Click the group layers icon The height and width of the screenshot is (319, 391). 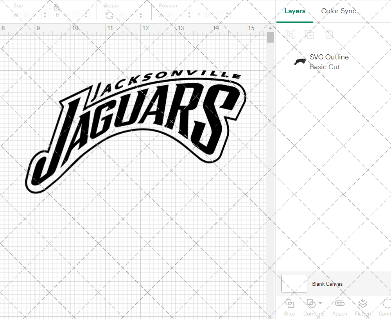point(290,34)
